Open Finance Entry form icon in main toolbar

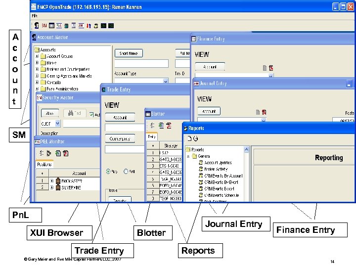[74, 26]
